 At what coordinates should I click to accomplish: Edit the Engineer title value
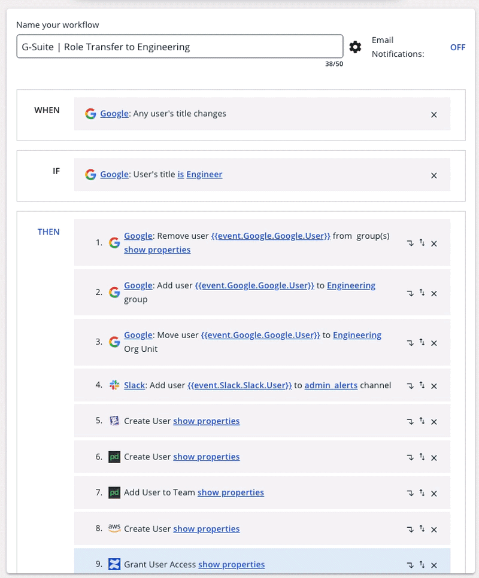click(204, 174)
